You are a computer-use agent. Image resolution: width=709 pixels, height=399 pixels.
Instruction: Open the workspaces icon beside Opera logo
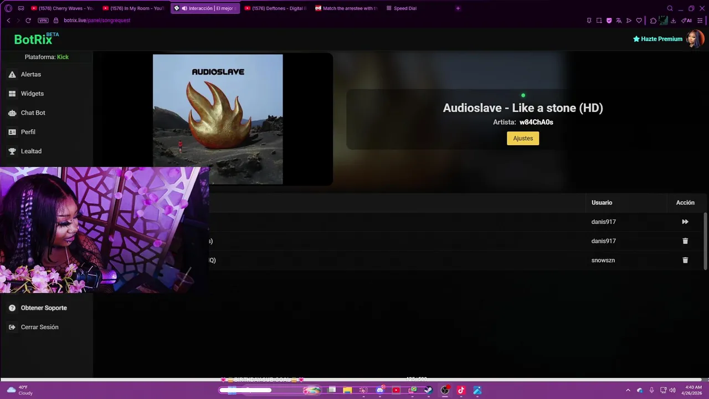(x=21, y=8)
